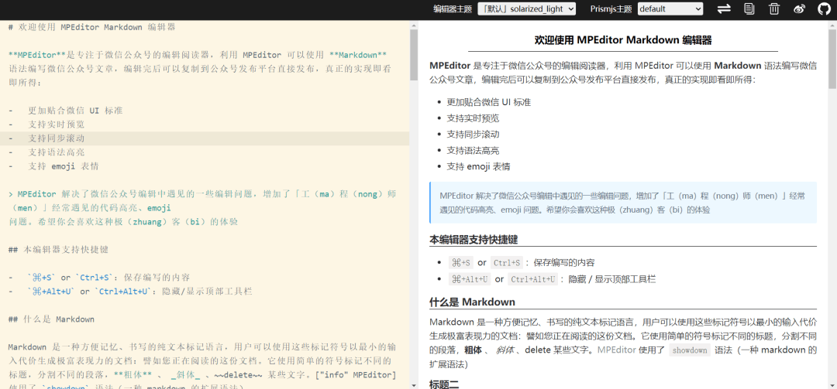
Task: Open the Prismjs theme default dropdown
Action: coord(670,9)
